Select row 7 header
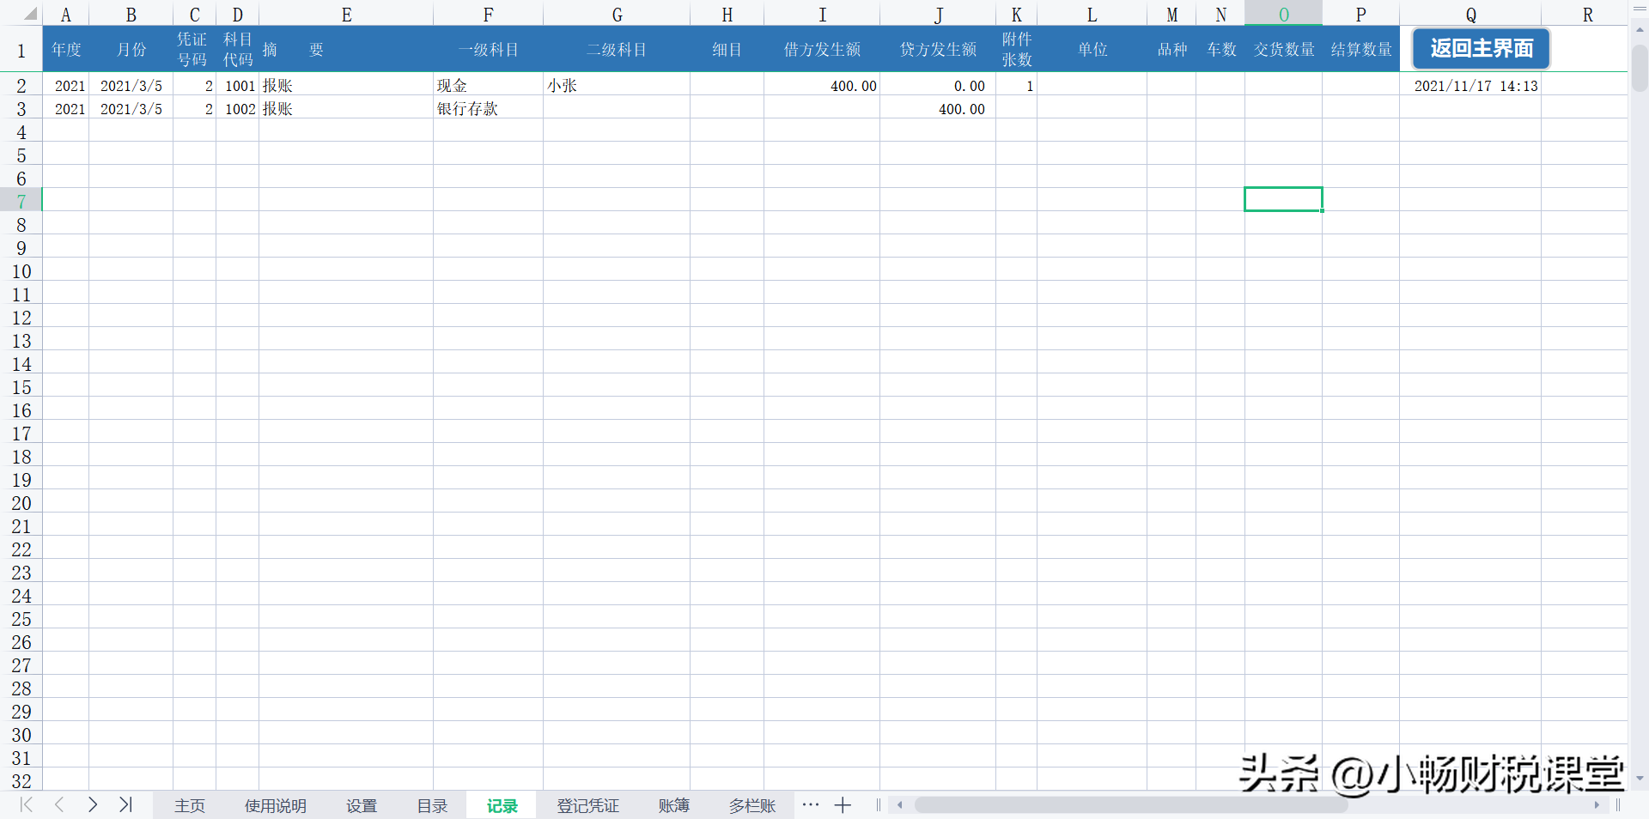 [21, 202]
